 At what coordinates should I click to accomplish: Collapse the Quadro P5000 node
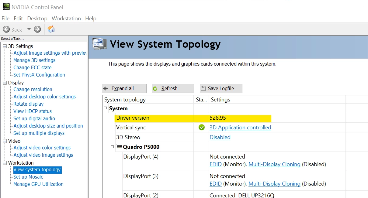(112, 147)
